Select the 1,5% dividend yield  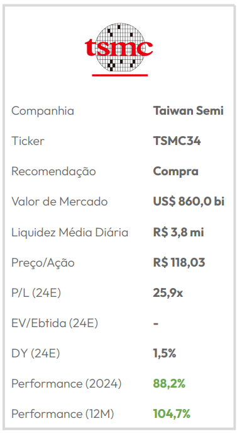click(x=165, y=354)
